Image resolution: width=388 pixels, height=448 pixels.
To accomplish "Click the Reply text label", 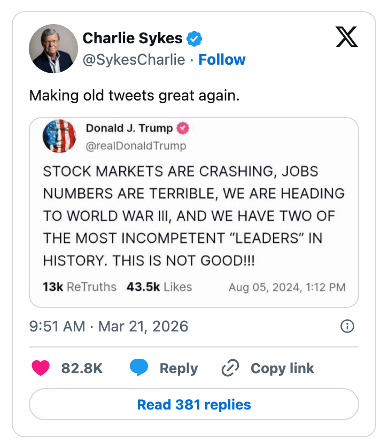I will click(x=179, y=368).
